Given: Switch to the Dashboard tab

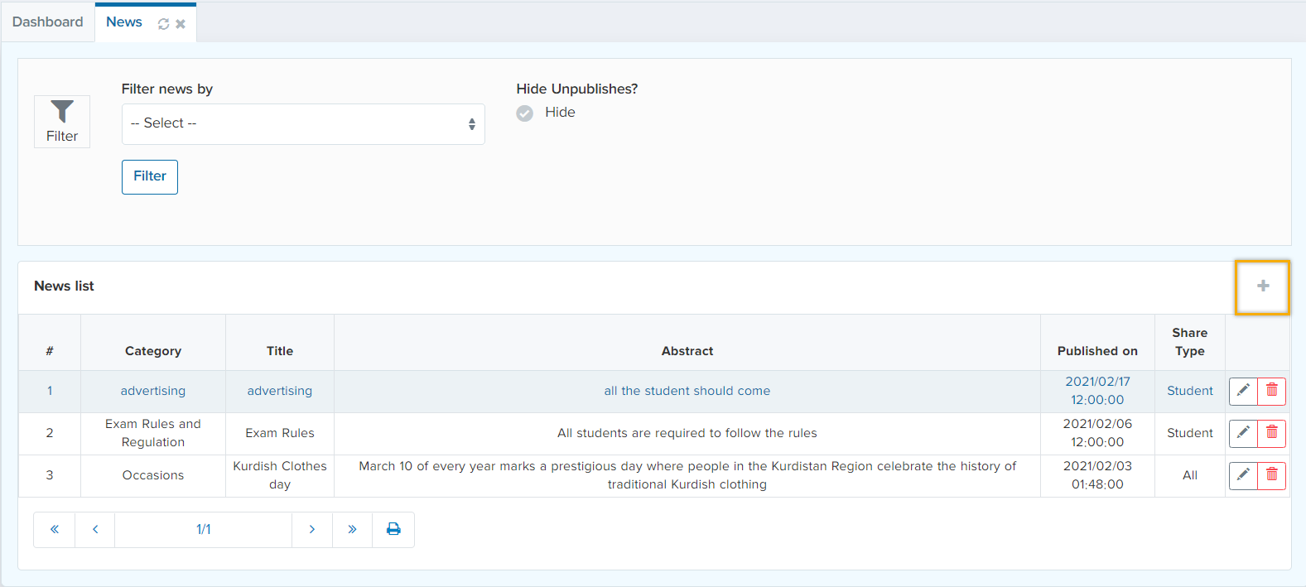Looking at the screenshot, I should click(48, 22).
